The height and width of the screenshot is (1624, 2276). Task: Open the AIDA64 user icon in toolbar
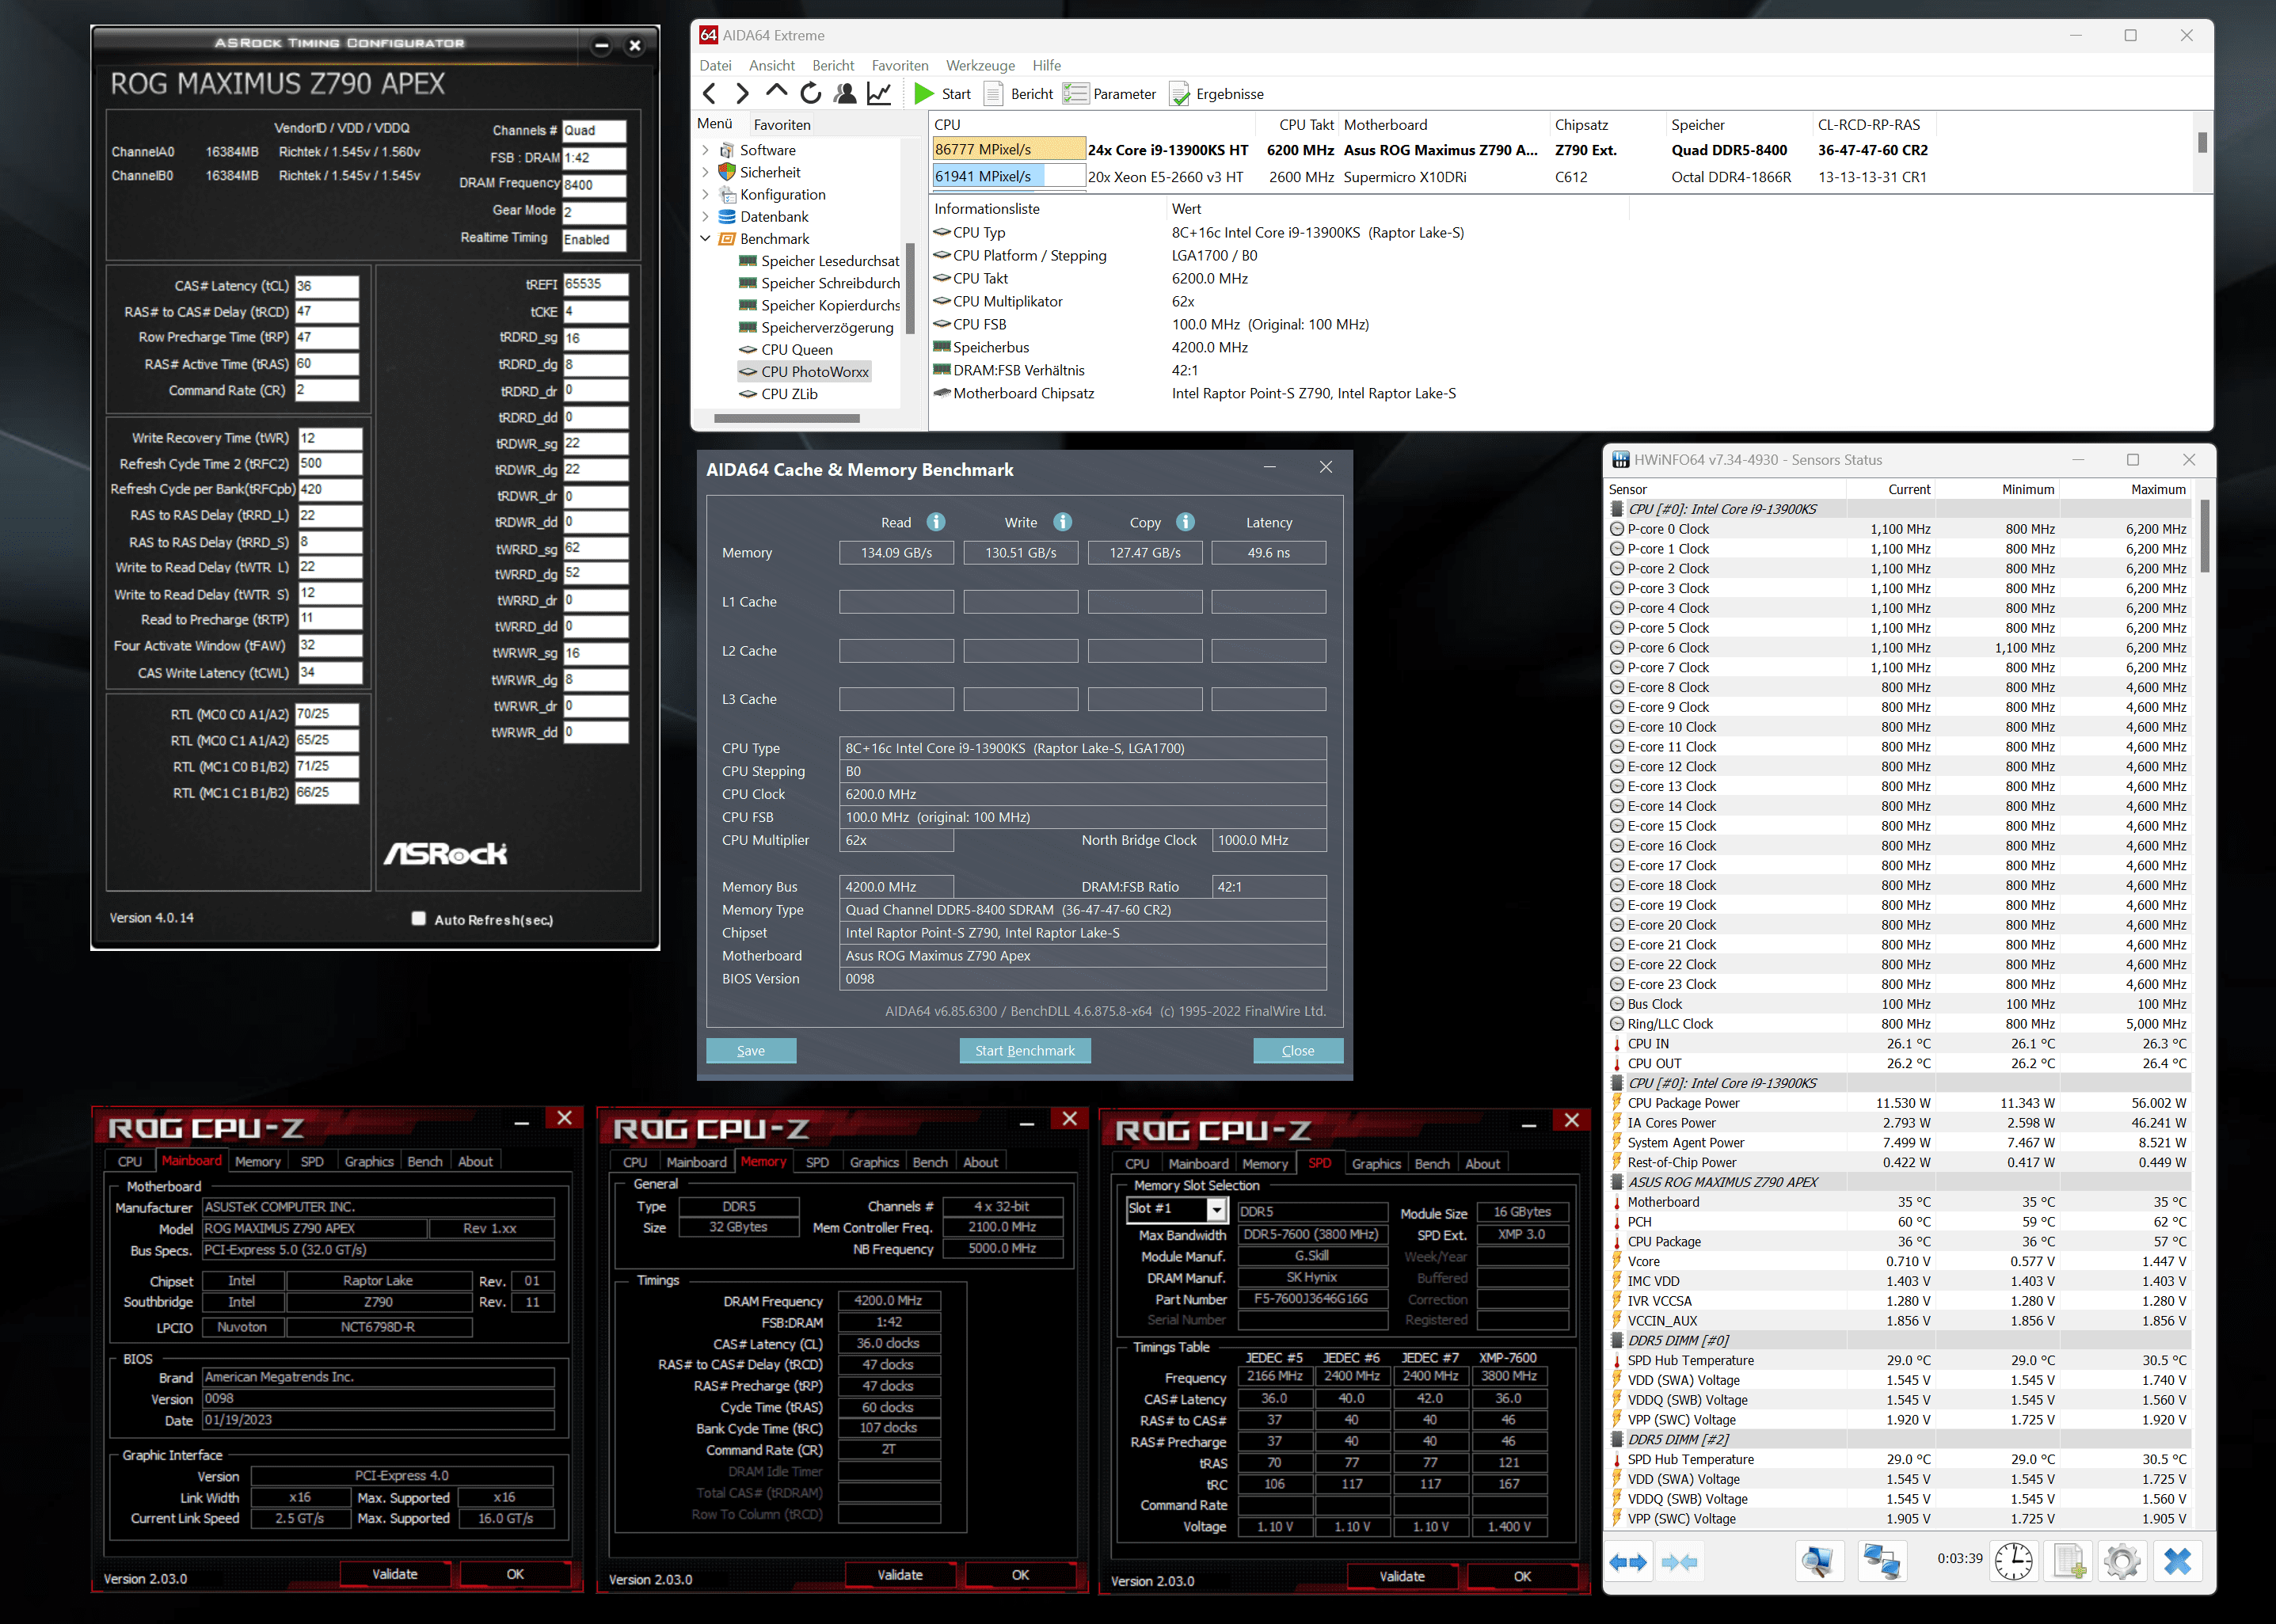845,94
